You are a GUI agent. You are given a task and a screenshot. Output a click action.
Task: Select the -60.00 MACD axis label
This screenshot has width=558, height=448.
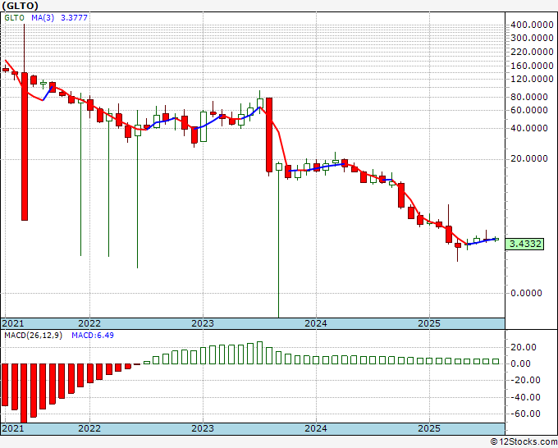(x=525, y=414)
